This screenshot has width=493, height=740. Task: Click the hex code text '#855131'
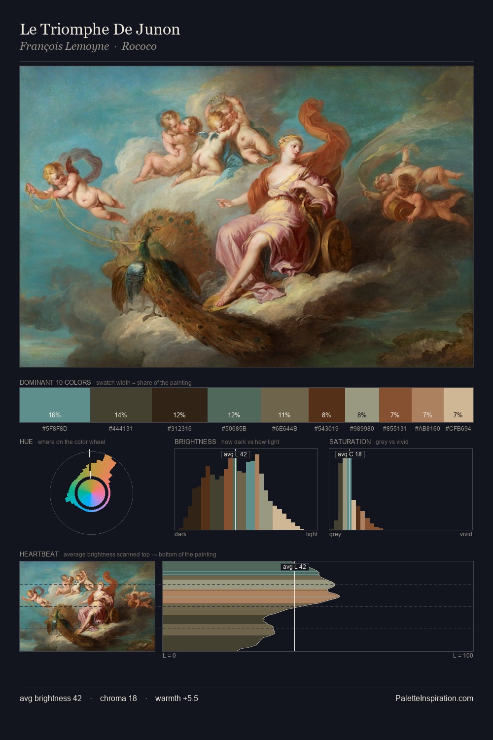[395, 429]
